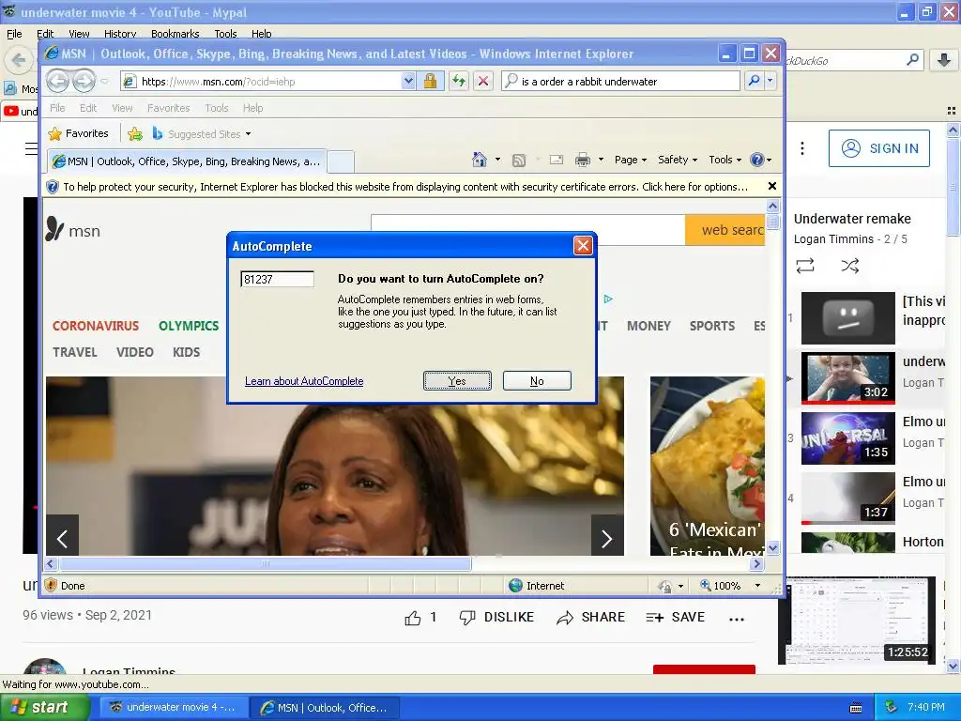961x721 pixels.
Task: Open the CORONAVIRUS link on MSN
Action: click(96, 326)
